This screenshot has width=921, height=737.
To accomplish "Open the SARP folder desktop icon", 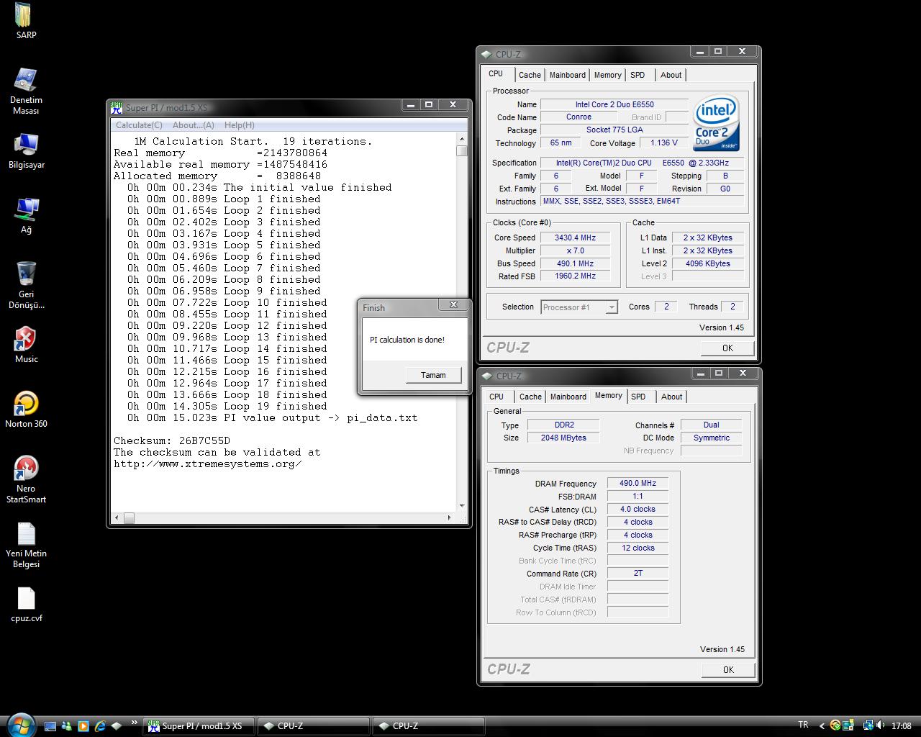I will click(x=26, y=21).
